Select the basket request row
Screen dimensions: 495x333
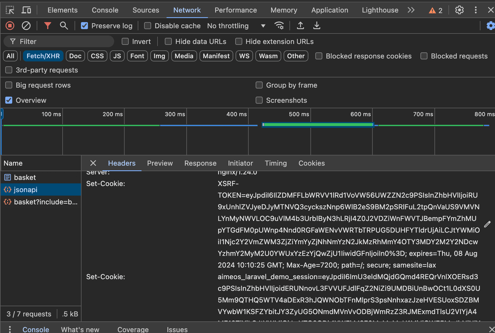point(41,177)
